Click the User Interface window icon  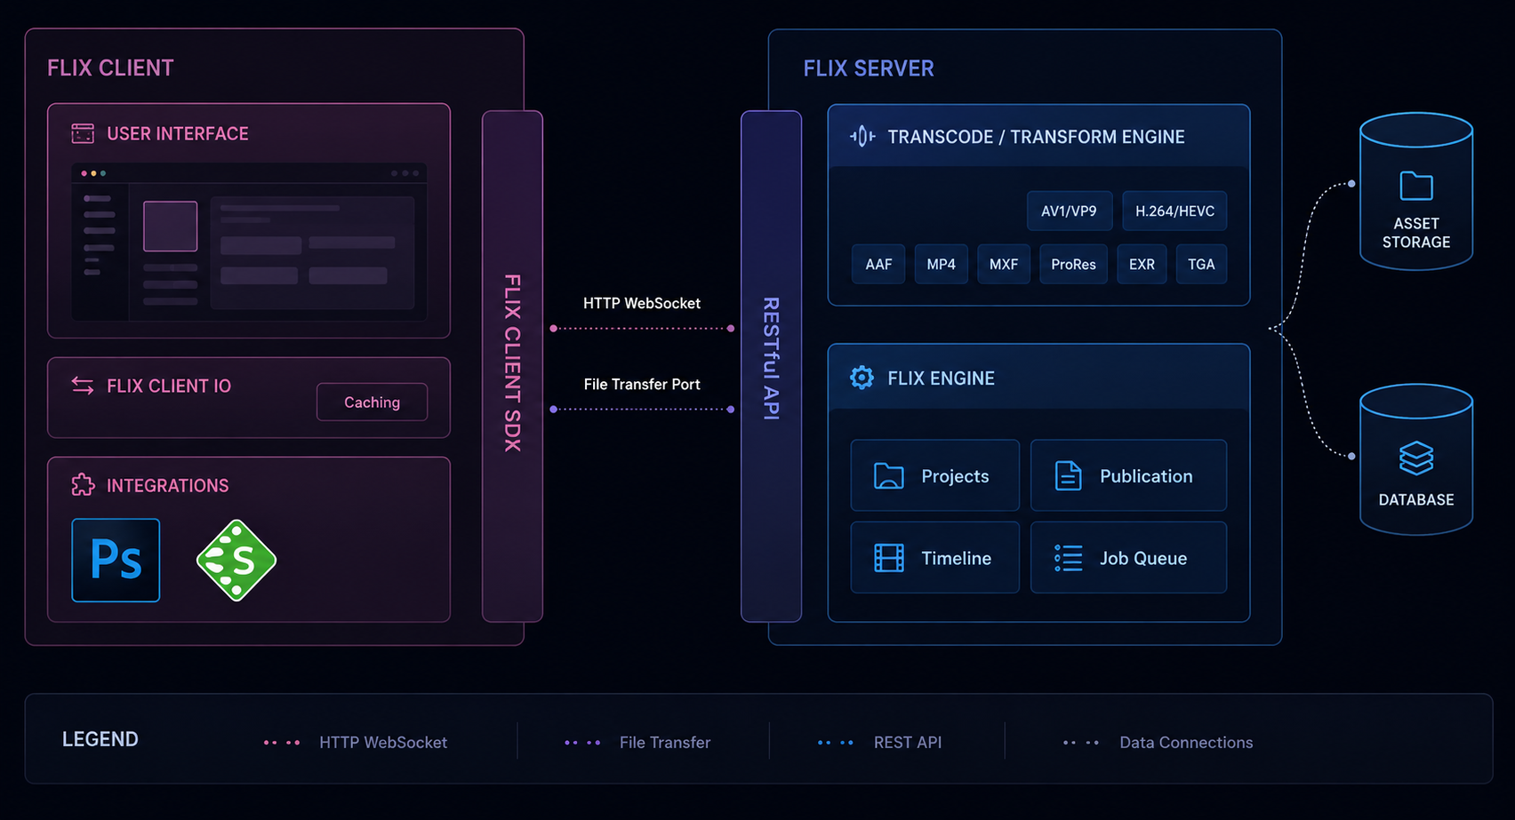[83, 133]
